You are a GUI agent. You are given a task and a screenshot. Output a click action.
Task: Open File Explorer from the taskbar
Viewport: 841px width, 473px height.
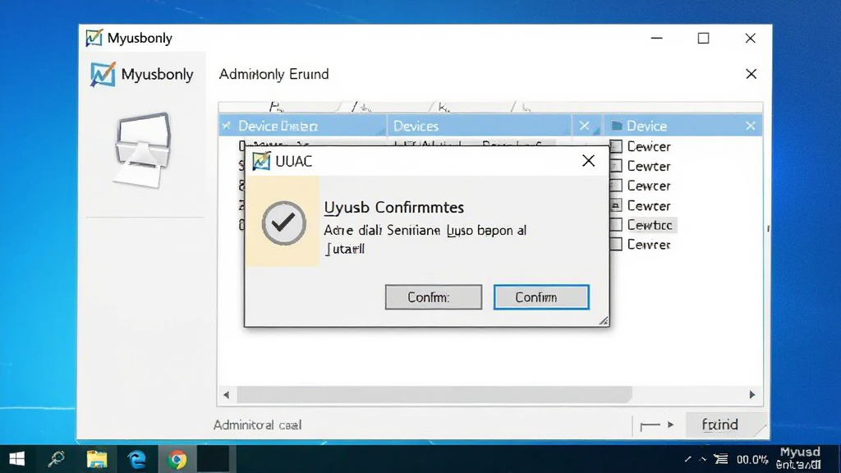[97, 459]
